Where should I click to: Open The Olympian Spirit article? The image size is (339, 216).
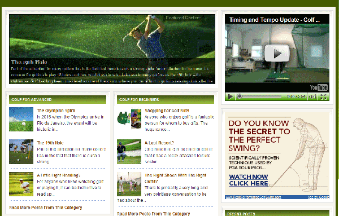[x=56, y=111]
